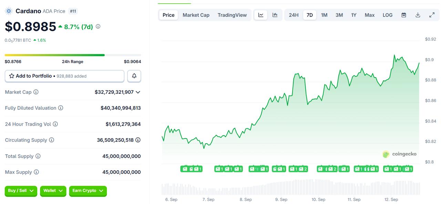Open the Total Supply info icon
The image size is (441, 204).
coord(38,156)
